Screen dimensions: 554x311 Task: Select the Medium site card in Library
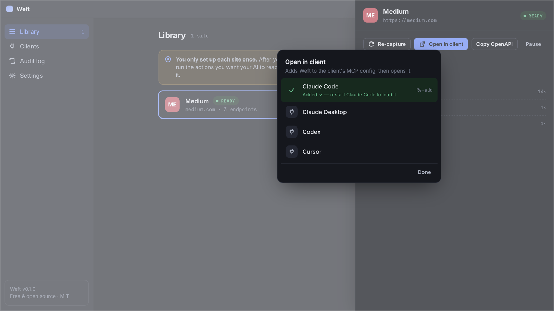[218, 104]
